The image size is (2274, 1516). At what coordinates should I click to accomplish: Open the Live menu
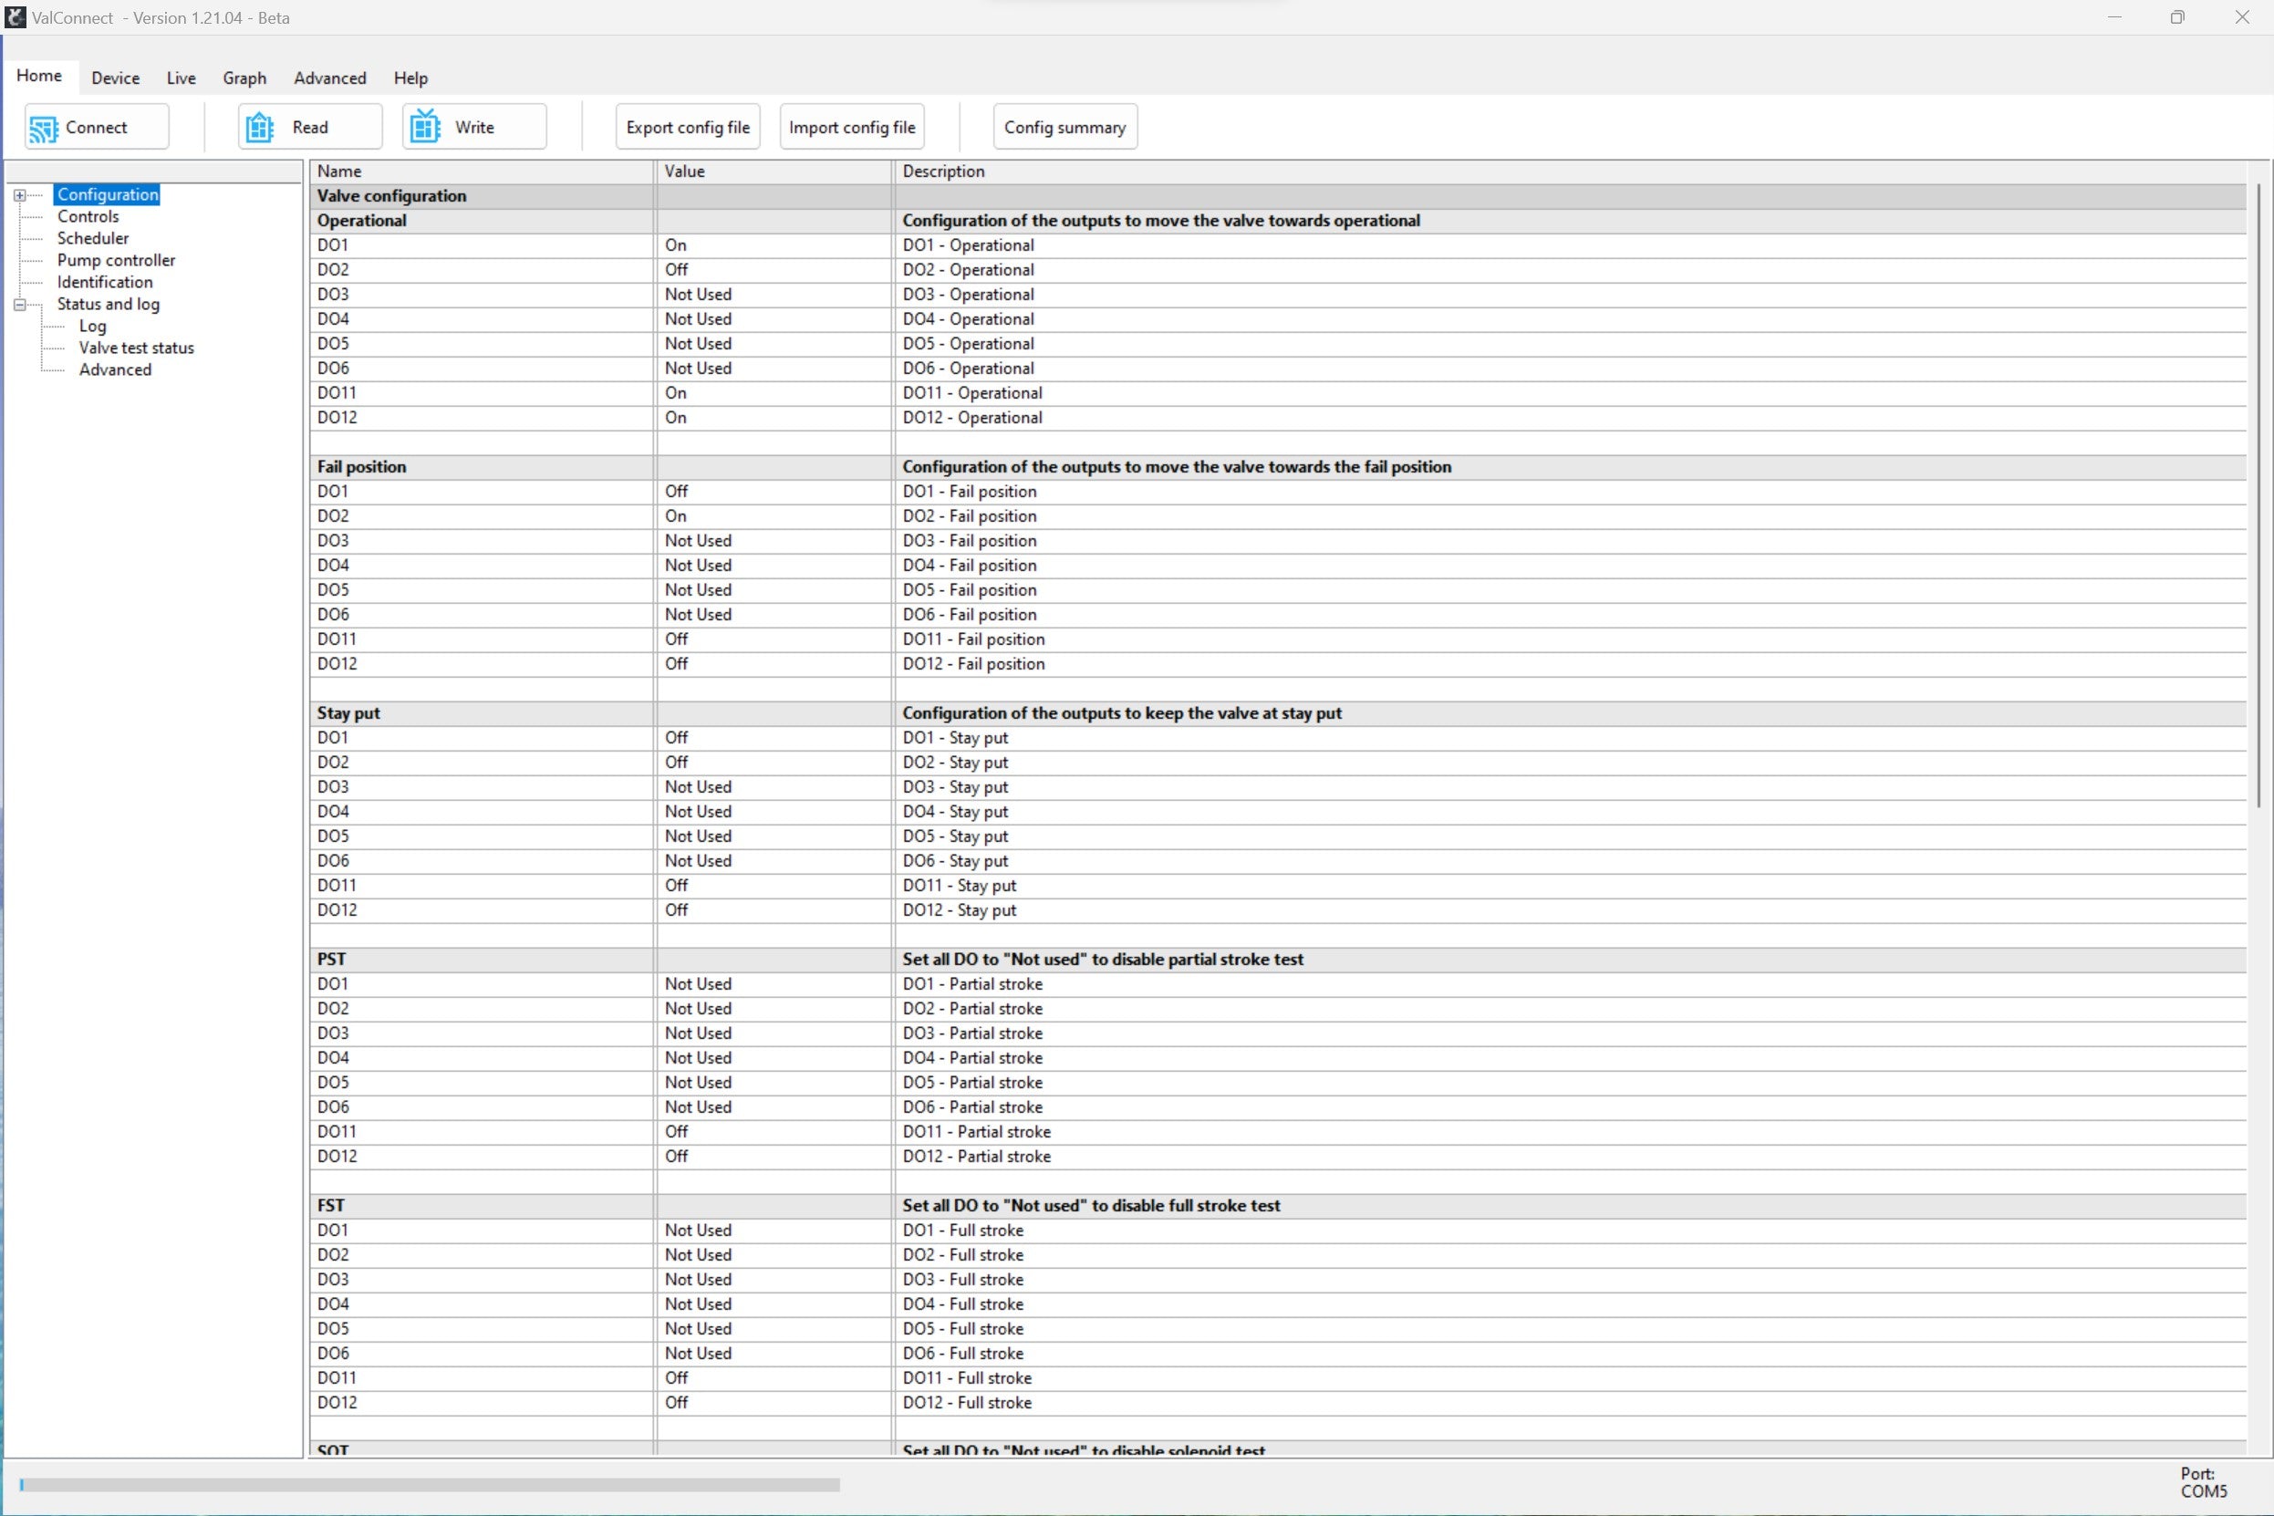tap(181, 78)
